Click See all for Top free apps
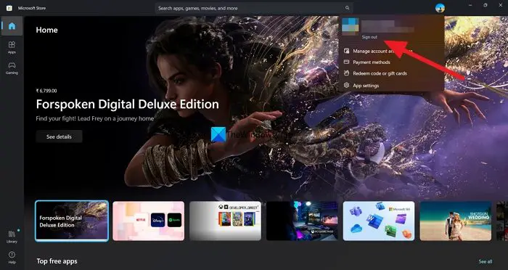 point(486,261)
